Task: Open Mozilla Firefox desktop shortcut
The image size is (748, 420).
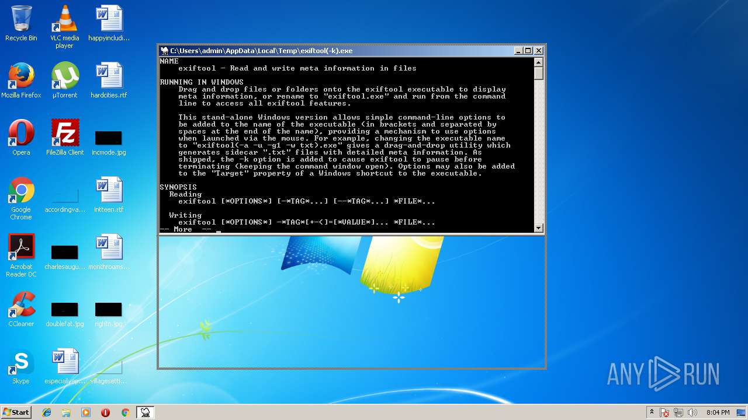Action: pos(21,80)
